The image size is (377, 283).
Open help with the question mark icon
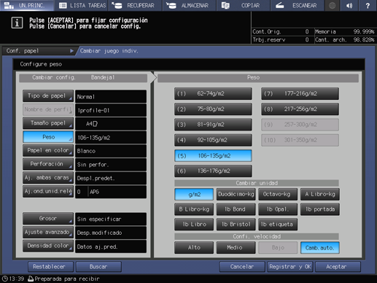(368, 5)
